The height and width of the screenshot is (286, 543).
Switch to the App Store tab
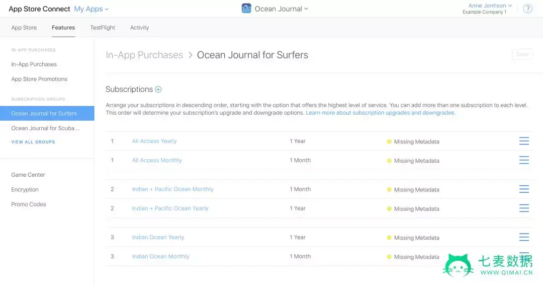coord(24,27)
